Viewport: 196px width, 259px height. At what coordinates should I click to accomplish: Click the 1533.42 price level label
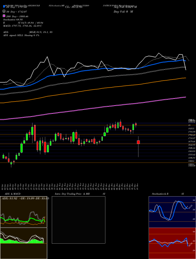(192, 155)
